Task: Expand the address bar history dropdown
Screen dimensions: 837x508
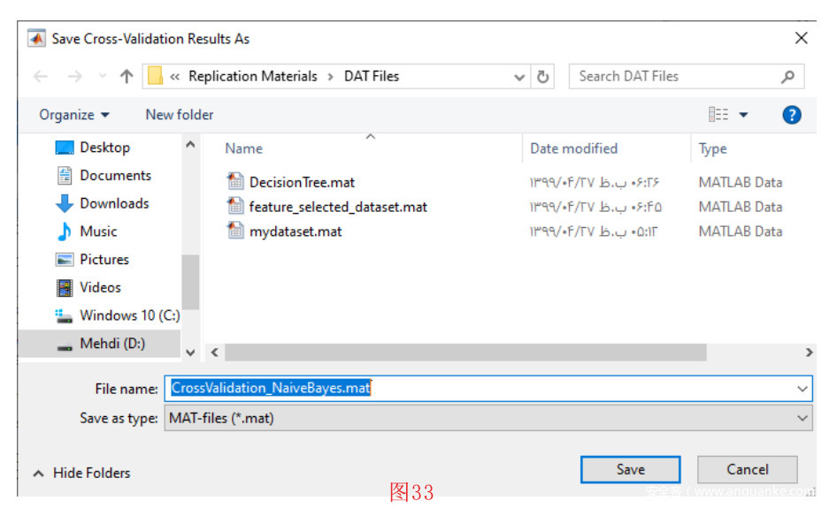Action: 519,77
